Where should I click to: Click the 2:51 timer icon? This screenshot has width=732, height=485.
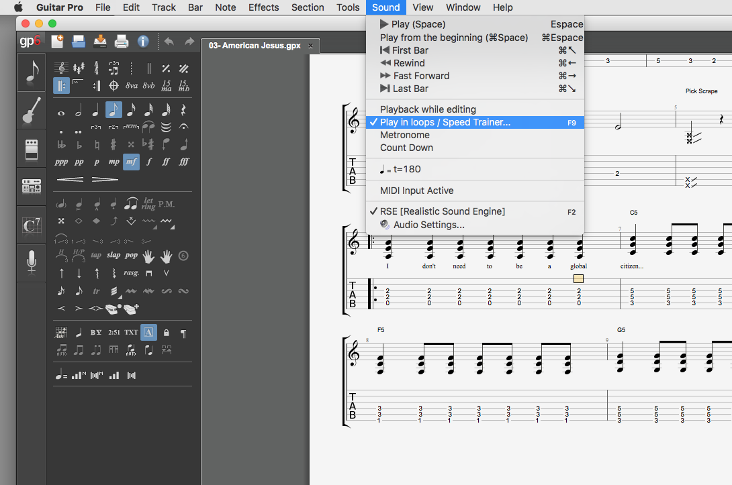coord(114,333)
